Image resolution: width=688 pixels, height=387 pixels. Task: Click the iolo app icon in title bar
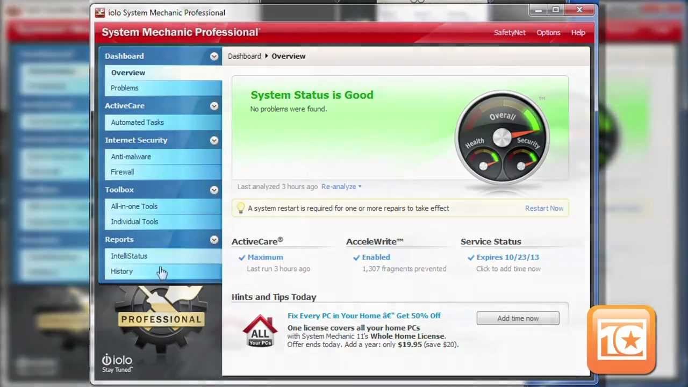(x=100, y=12)
